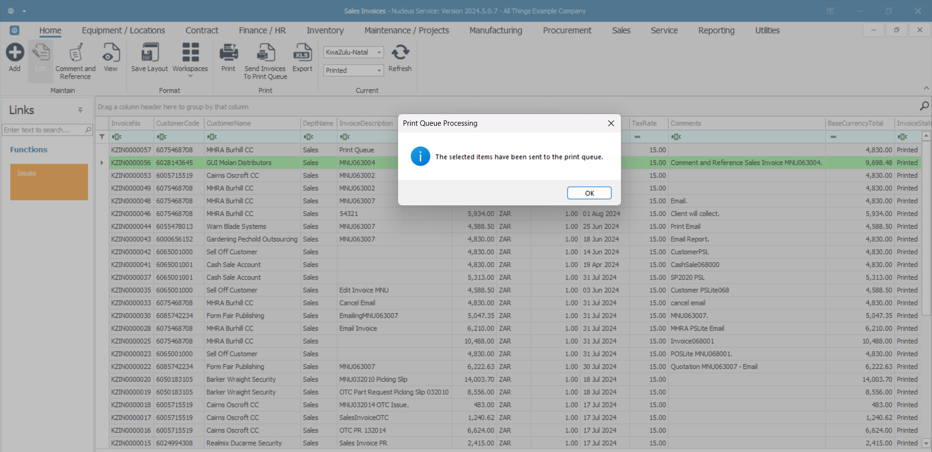Screen dimensions: 932x452
Task: Open Equipment / Locations tab
Action: coord(123,30)
